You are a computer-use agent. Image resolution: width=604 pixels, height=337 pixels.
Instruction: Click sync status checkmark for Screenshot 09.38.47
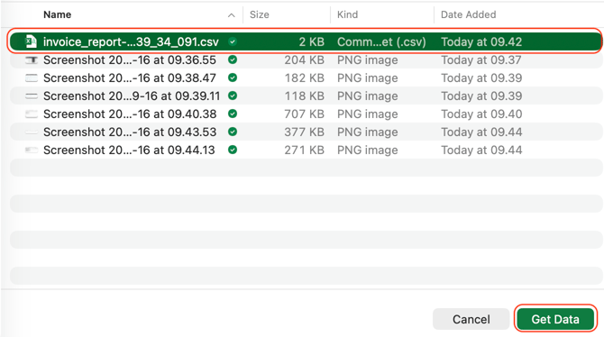(233, 77)
